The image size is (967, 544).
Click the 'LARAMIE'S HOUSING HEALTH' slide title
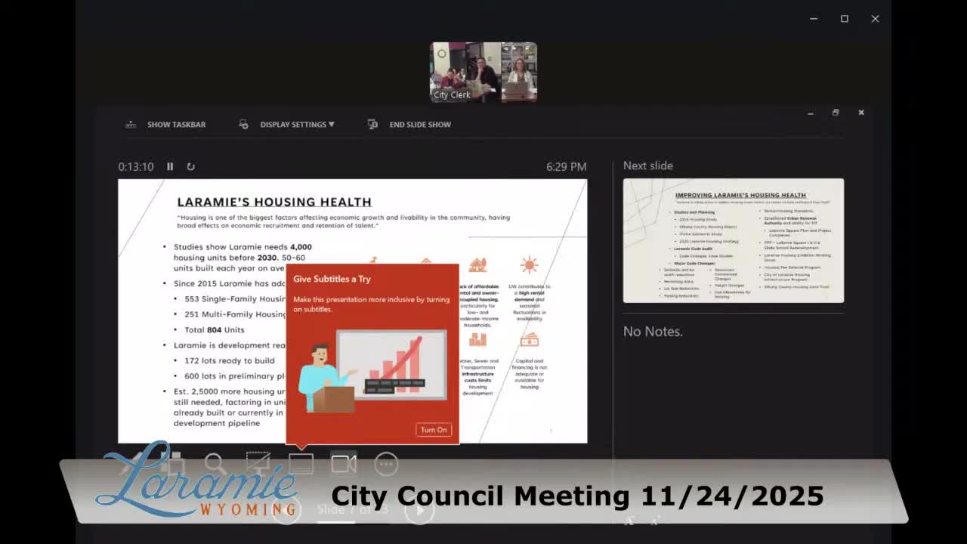pos(274,202)
